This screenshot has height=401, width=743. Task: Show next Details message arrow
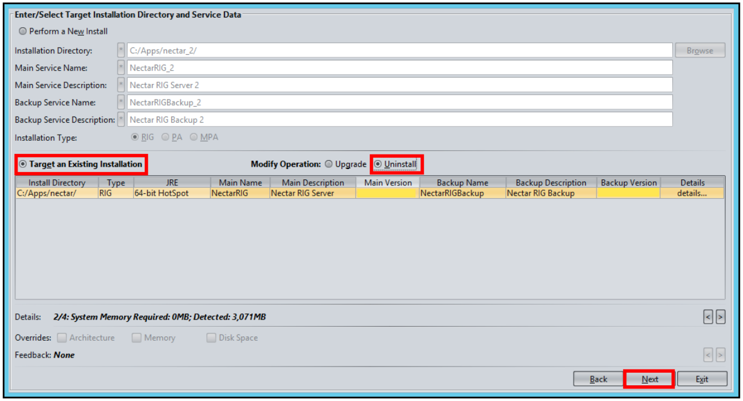[x=720, y=316]
